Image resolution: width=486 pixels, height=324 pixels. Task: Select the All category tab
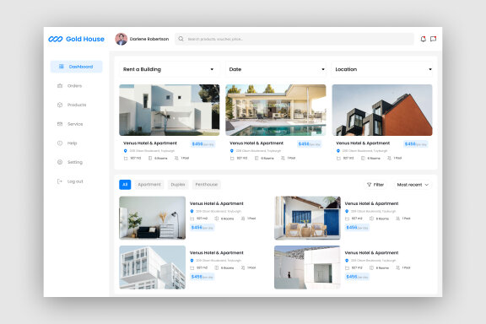pyautogui.click(x=125, y=185)
